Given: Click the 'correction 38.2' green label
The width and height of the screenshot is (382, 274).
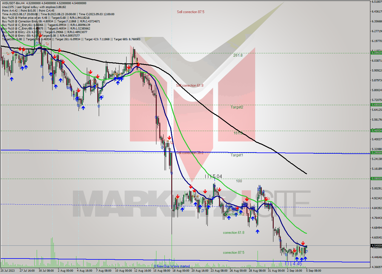Looking at the screenshot, I should click(234, 214).
